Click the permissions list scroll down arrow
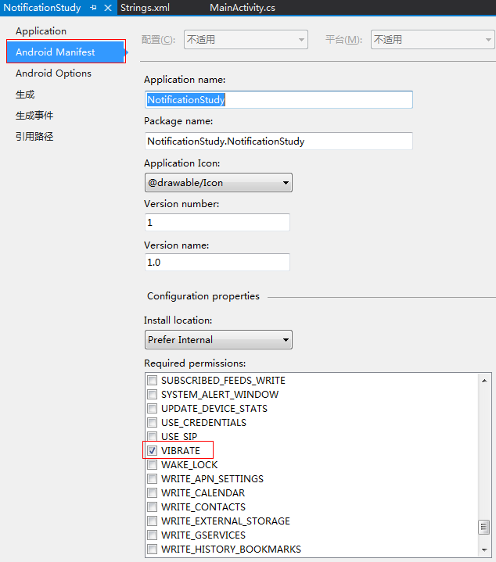 point(484,549)
